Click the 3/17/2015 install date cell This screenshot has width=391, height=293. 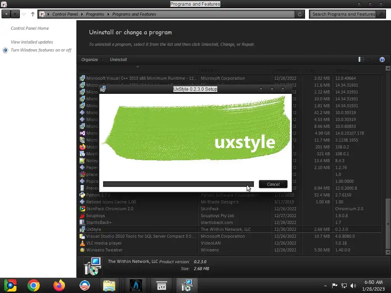(x=284, y=202)
